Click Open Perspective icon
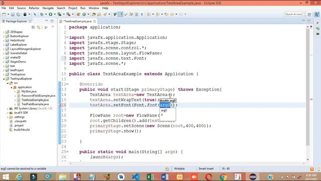Screen dimensions: 321x181 pyautogui.click(x=309, y=14)
